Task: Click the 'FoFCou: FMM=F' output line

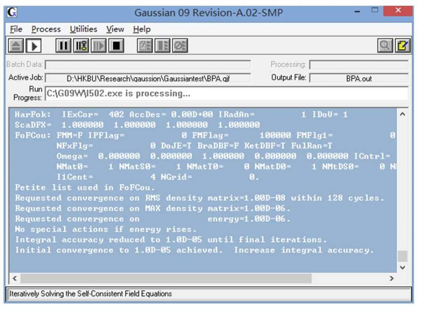Action: click(x=205, y=135)
